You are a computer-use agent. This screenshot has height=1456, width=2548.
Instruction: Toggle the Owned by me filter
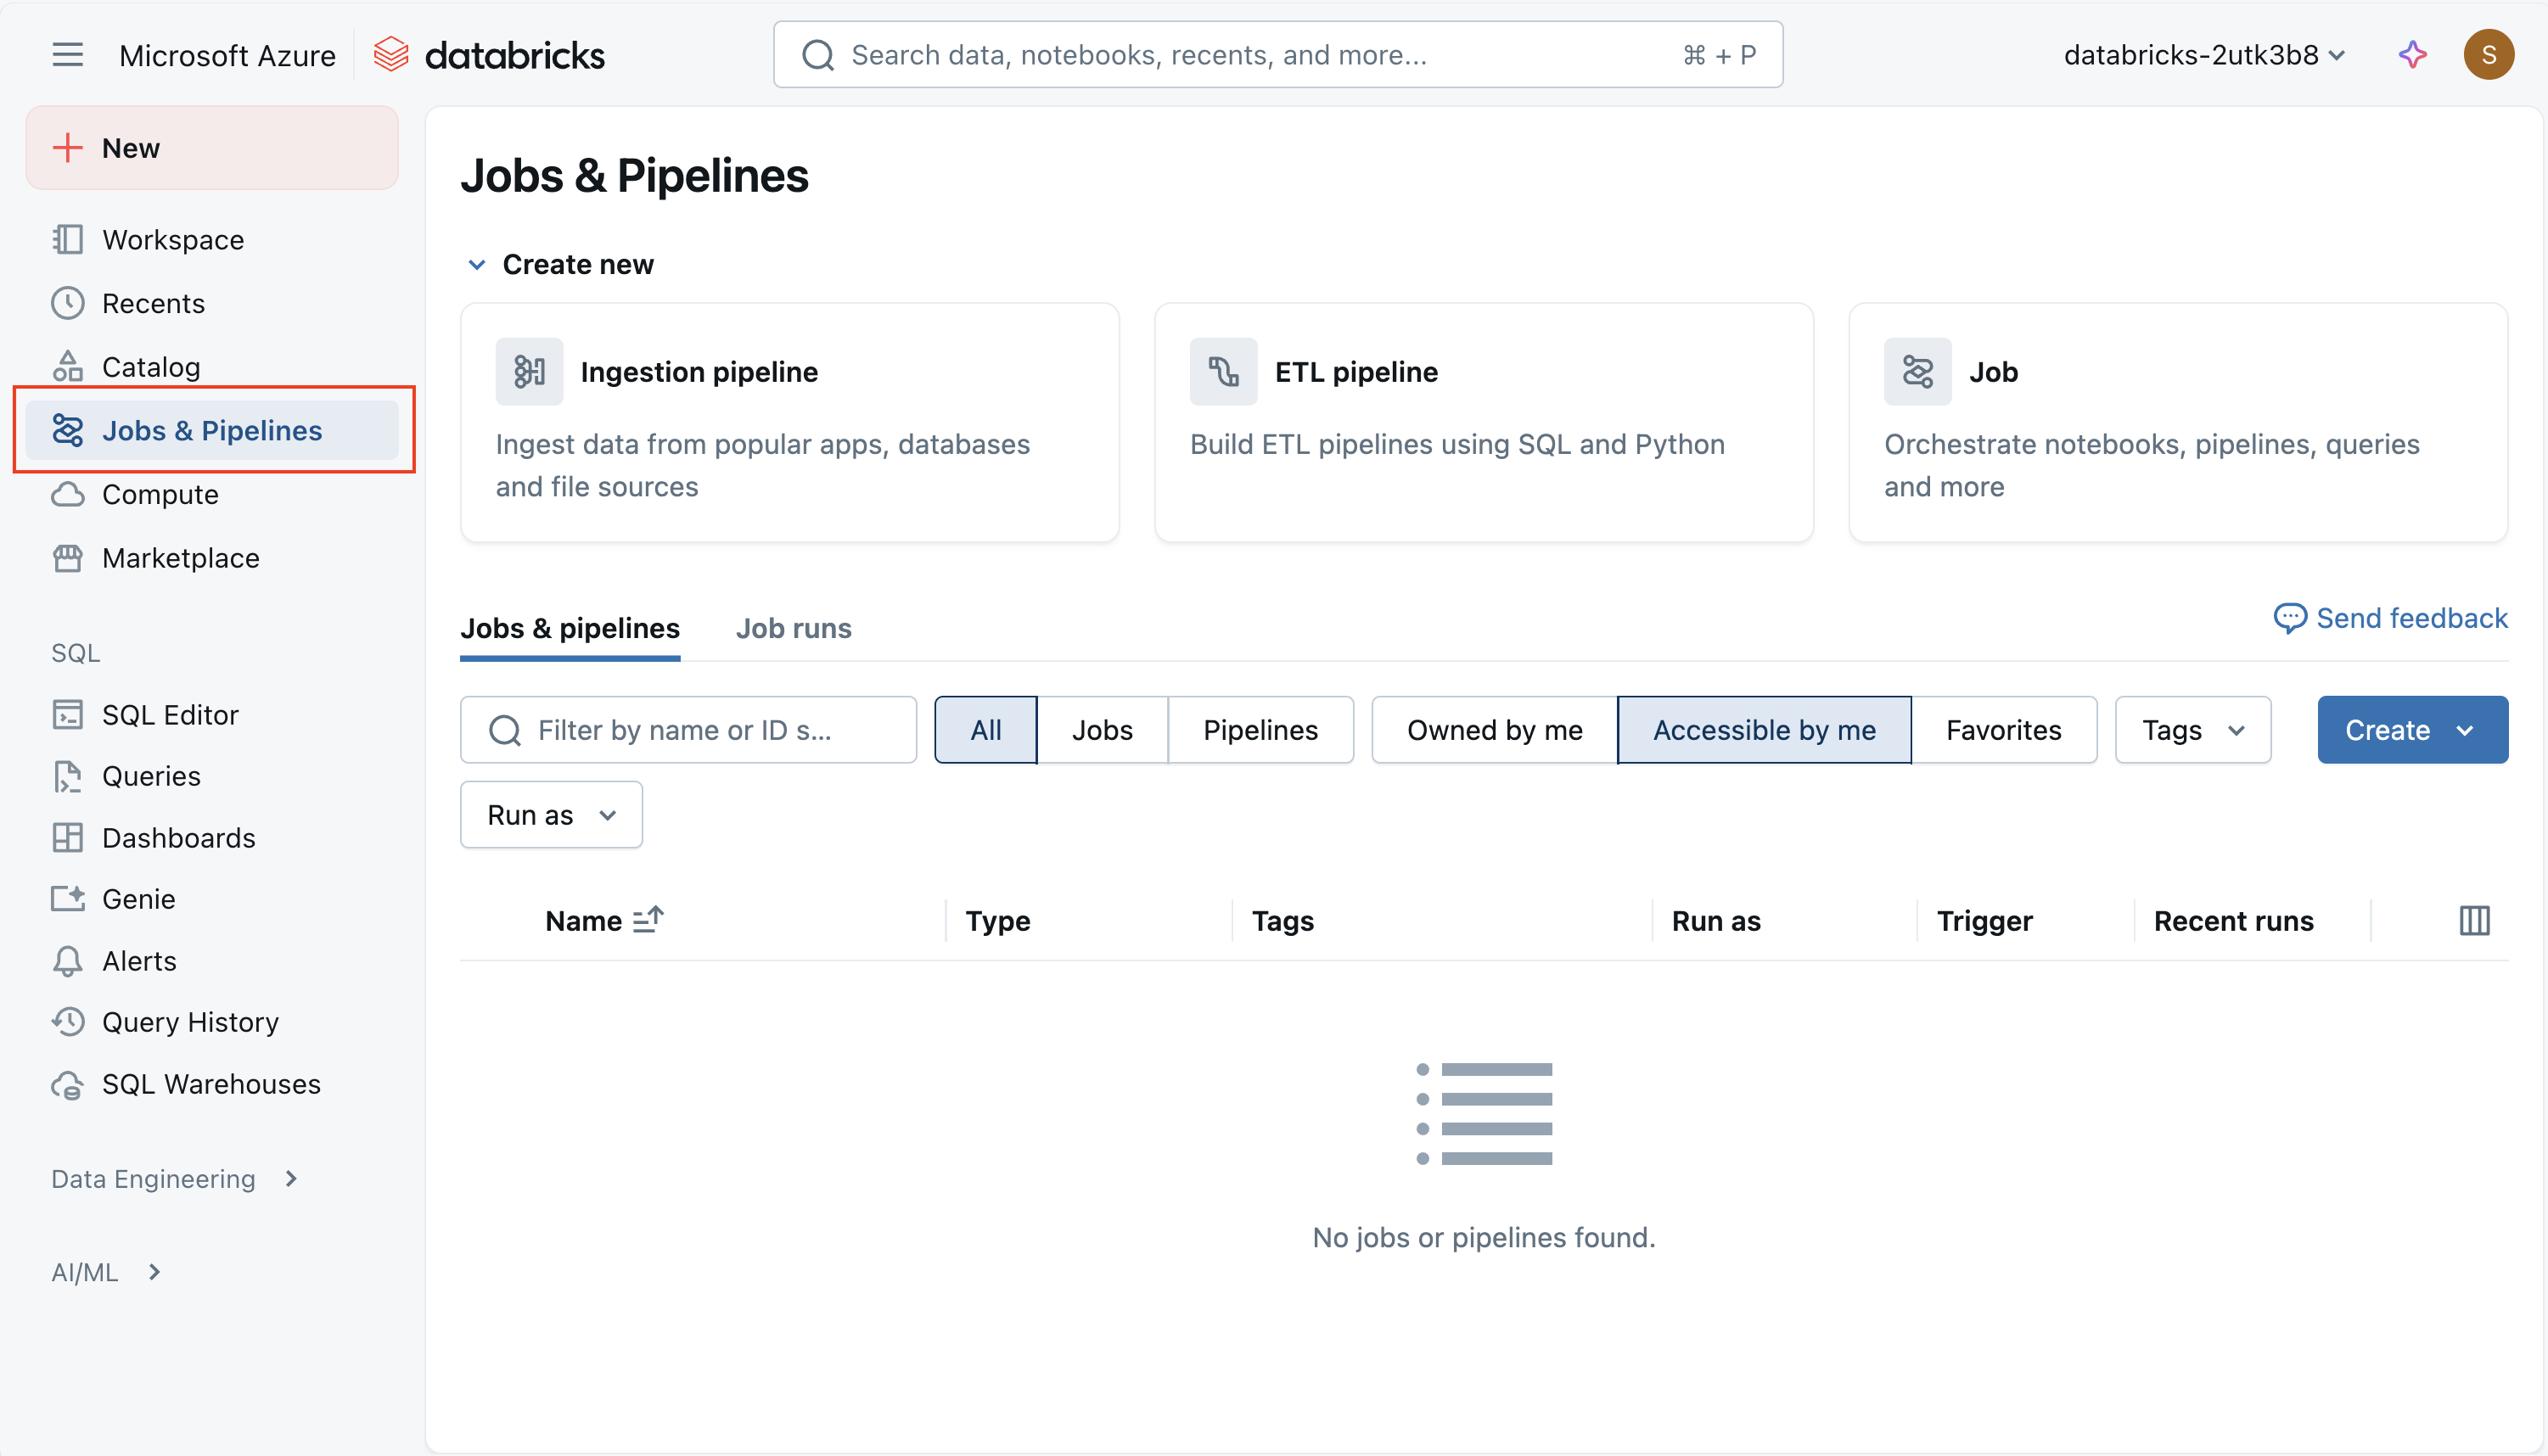(x=1494, y=730)
